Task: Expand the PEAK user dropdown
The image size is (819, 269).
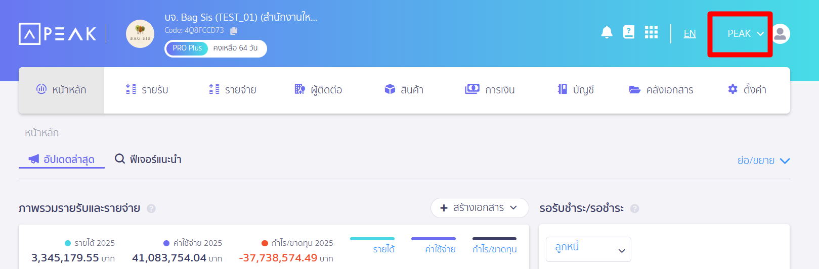Action: coord(745,34)
